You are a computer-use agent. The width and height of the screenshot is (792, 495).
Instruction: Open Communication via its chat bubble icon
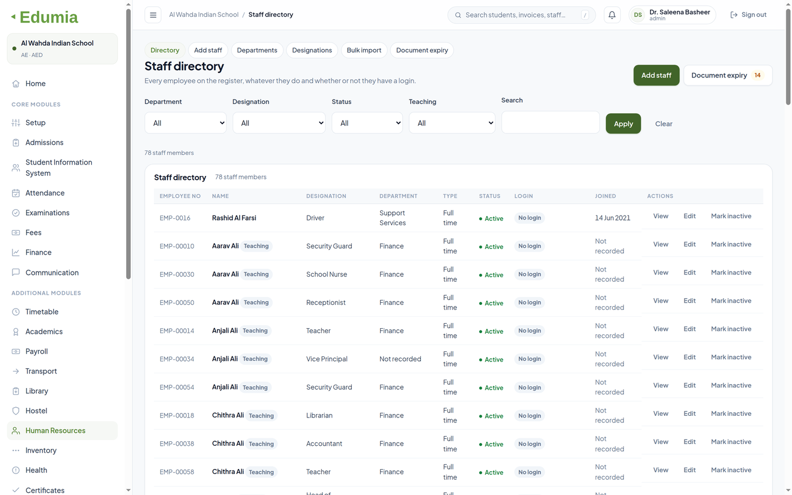[x=16, y=273]
